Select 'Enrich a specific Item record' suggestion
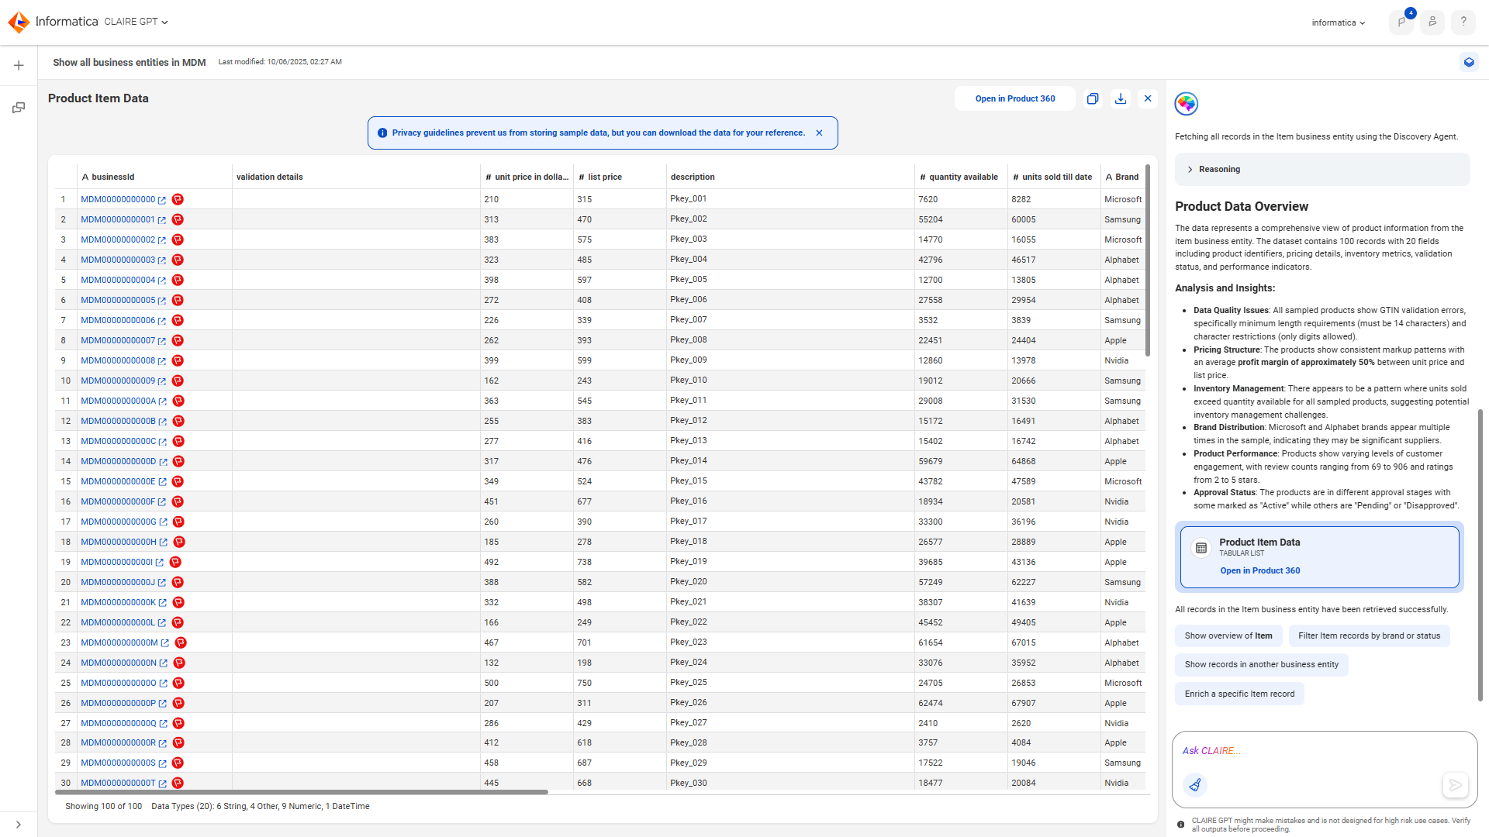The width and height of the screenshot is (1489, 837). (x=1239, y=694)
